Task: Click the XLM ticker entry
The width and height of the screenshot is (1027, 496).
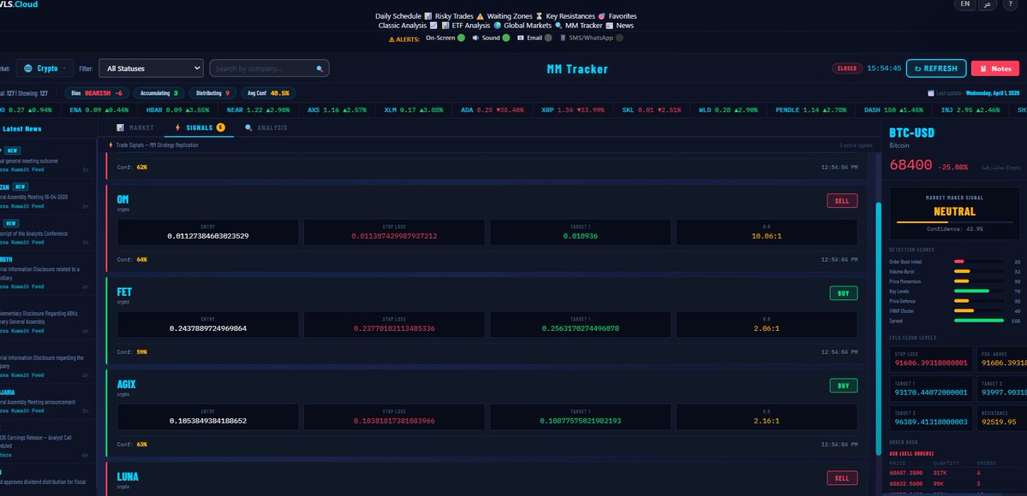Action: click(414, 110)
